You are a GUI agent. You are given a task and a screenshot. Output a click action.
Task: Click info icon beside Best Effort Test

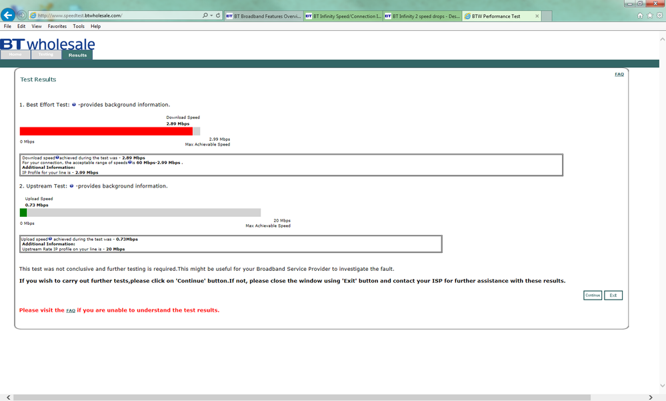74,105
